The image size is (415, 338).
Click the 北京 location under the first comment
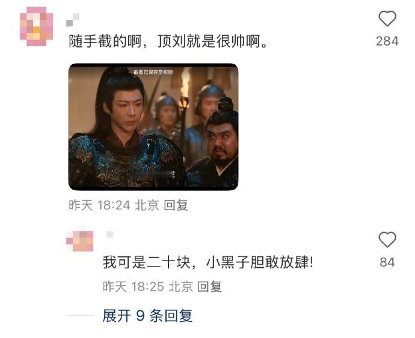(147, 205)
